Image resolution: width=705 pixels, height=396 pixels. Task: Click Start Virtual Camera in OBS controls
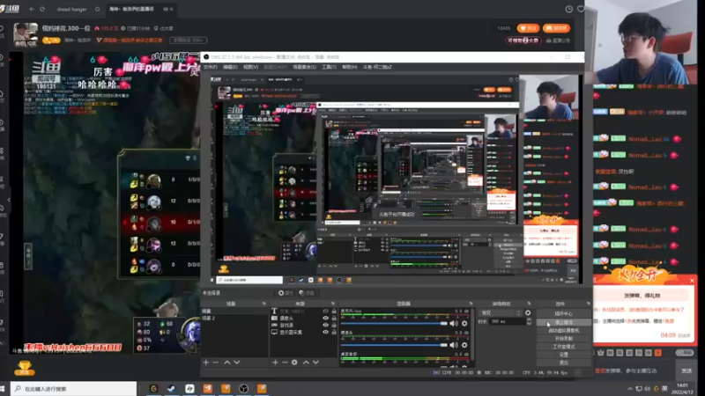[x=563, y=331]
